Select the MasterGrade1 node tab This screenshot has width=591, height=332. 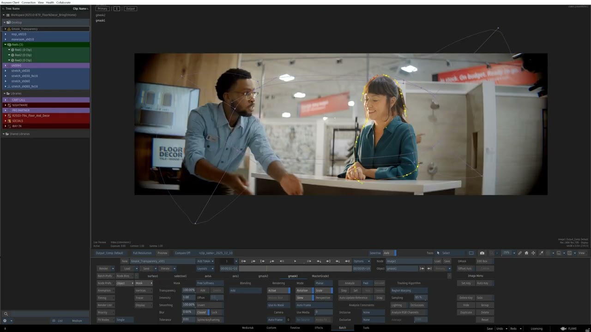(320, 276)
